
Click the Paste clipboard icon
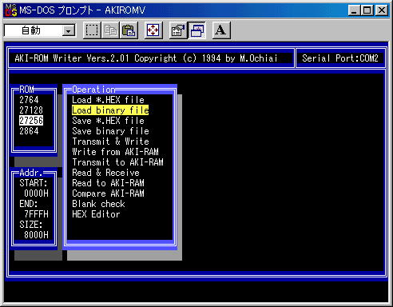point(129,30)
